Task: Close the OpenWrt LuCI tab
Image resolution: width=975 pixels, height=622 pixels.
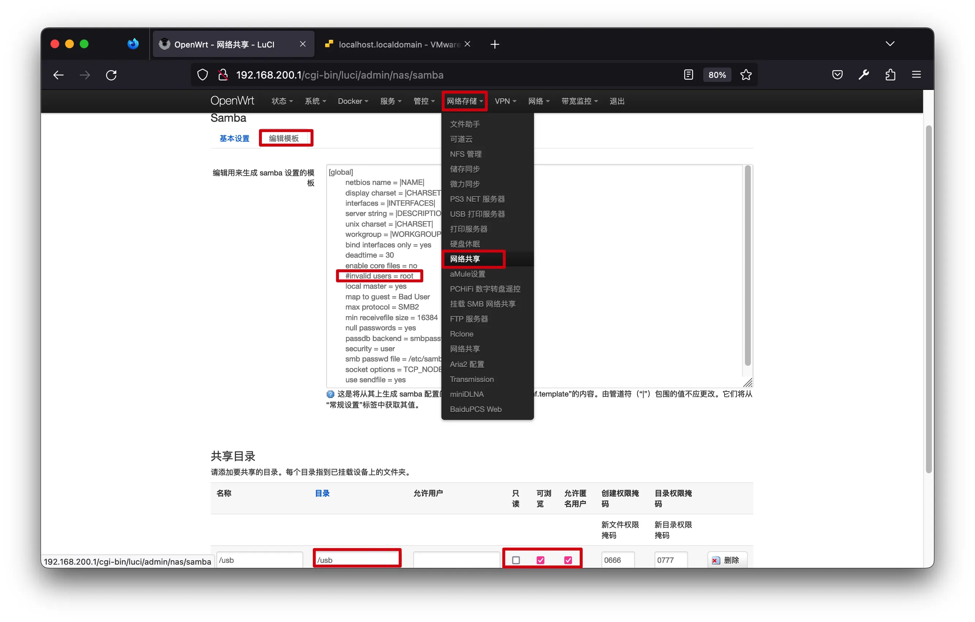Action: 302,44
